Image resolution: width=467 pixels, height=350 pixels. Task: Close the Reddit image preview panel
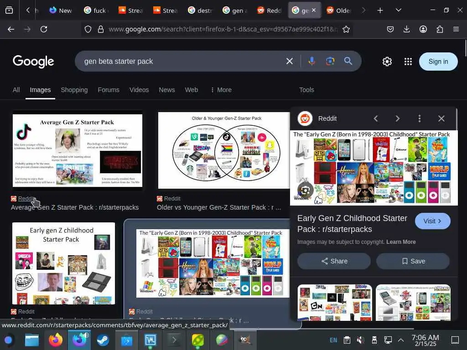(441, 119)
